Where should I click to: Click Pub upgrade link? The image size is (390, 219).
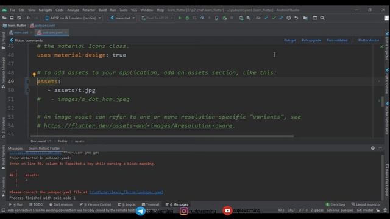pos(311,40)
